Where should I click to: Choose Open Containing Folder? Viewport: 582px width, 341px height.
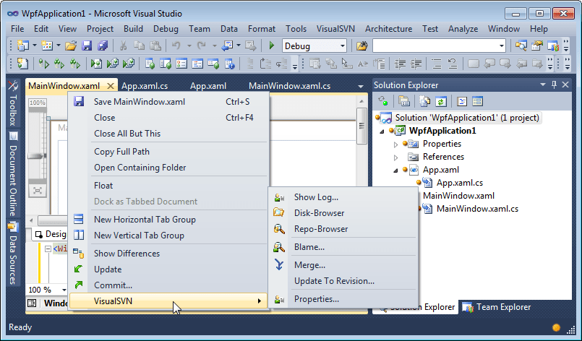(x=168, y=168)
